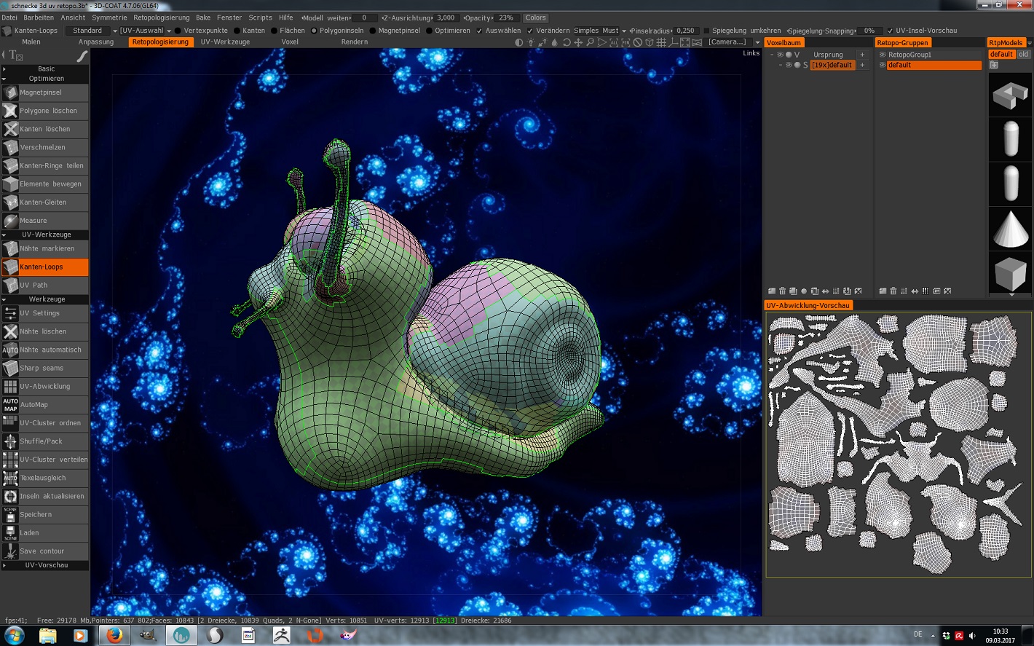Open the Symmetrie menu
1034x646 pixels.
click(x=109, y=17)
